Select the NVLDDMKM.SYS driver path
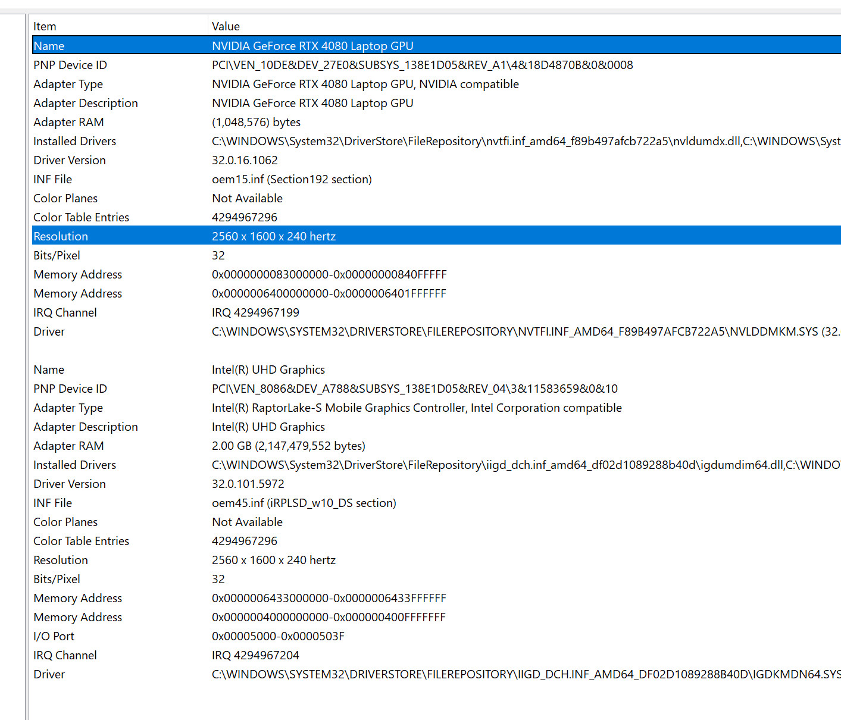The height and width of the screenshot is (720, 841). [526, 331]
